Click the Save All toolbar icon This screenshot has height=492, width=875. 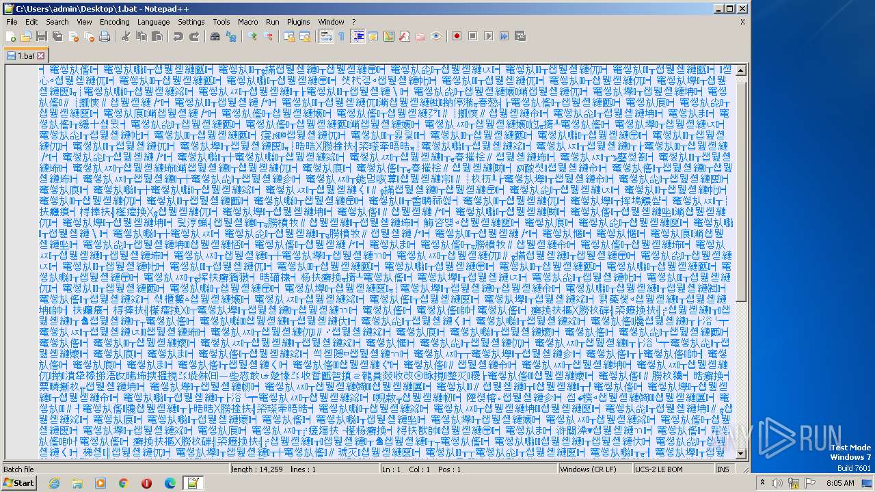coord(56,36)
